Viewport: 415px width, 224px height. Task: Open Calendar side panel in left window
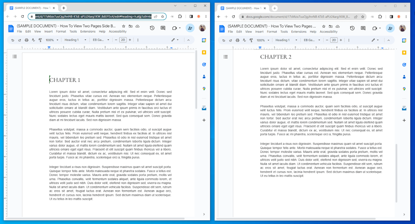(204, 40)
